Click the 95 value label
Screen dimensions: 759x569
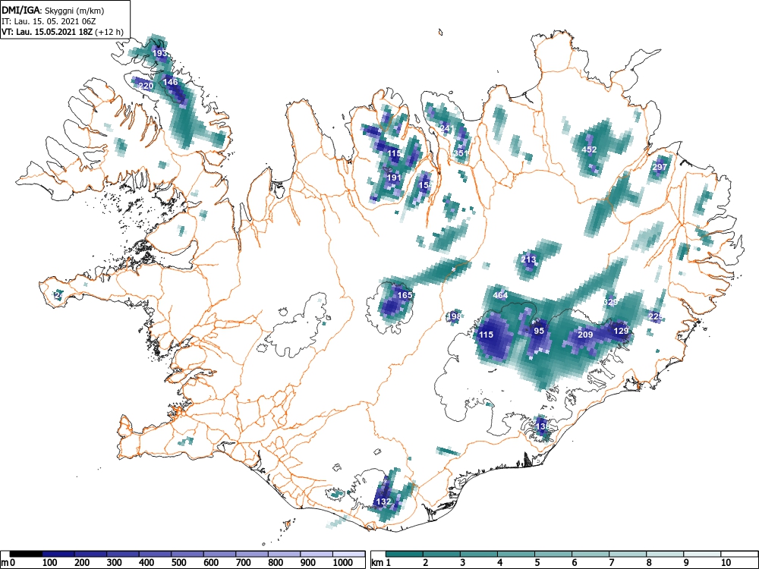[539, 331]
